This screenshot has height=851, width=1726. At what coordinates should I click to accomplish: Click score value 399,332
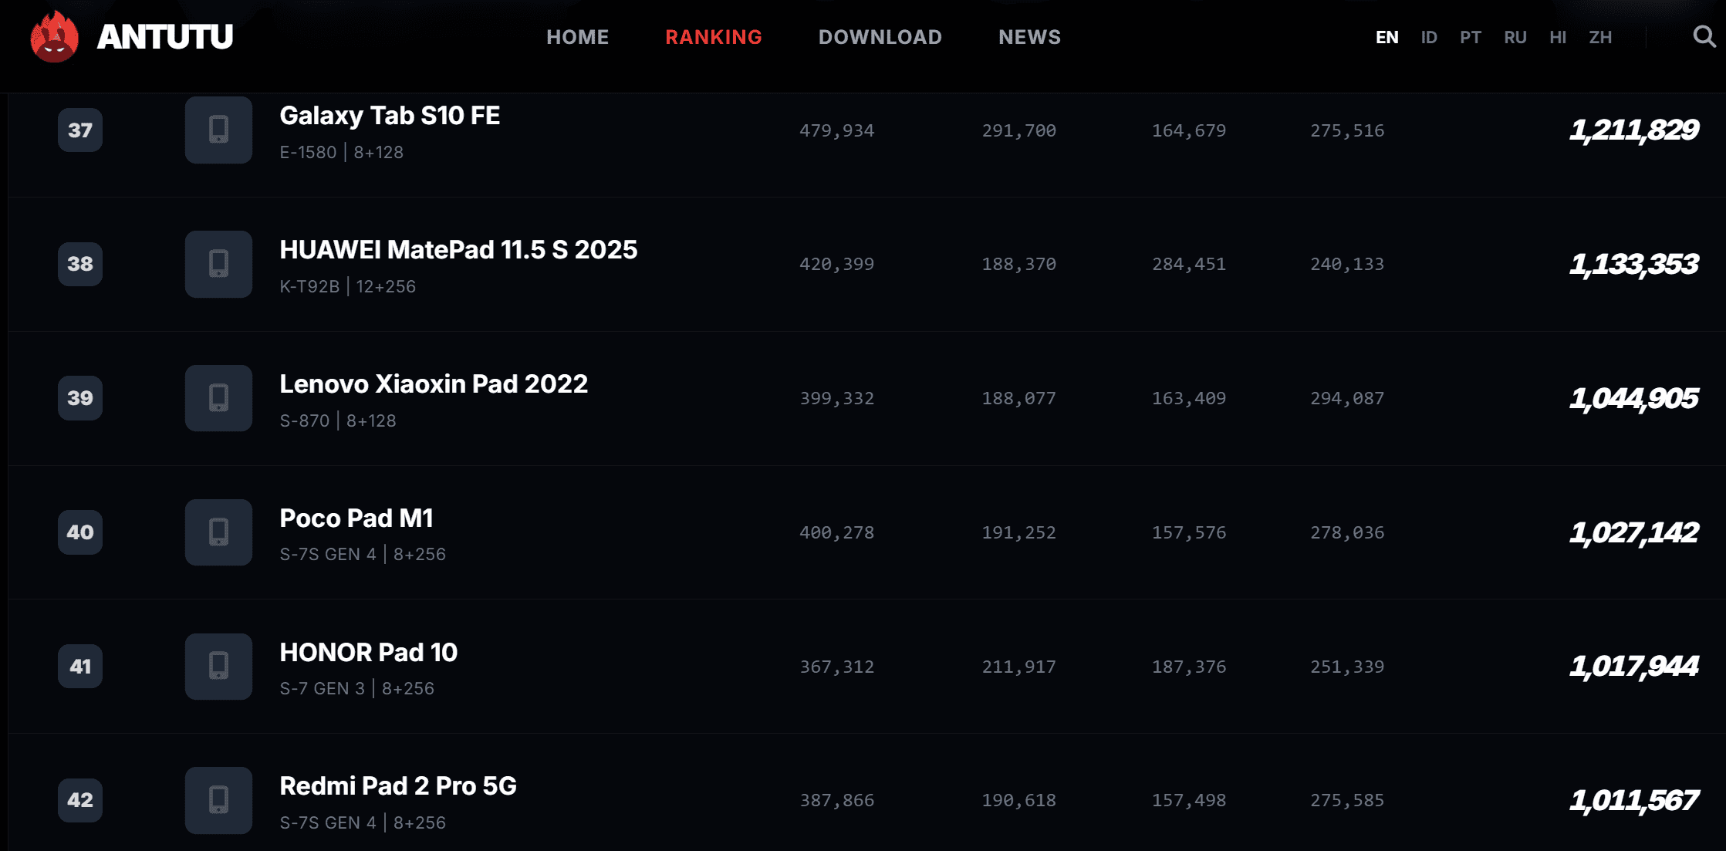(x=837, y=398)
